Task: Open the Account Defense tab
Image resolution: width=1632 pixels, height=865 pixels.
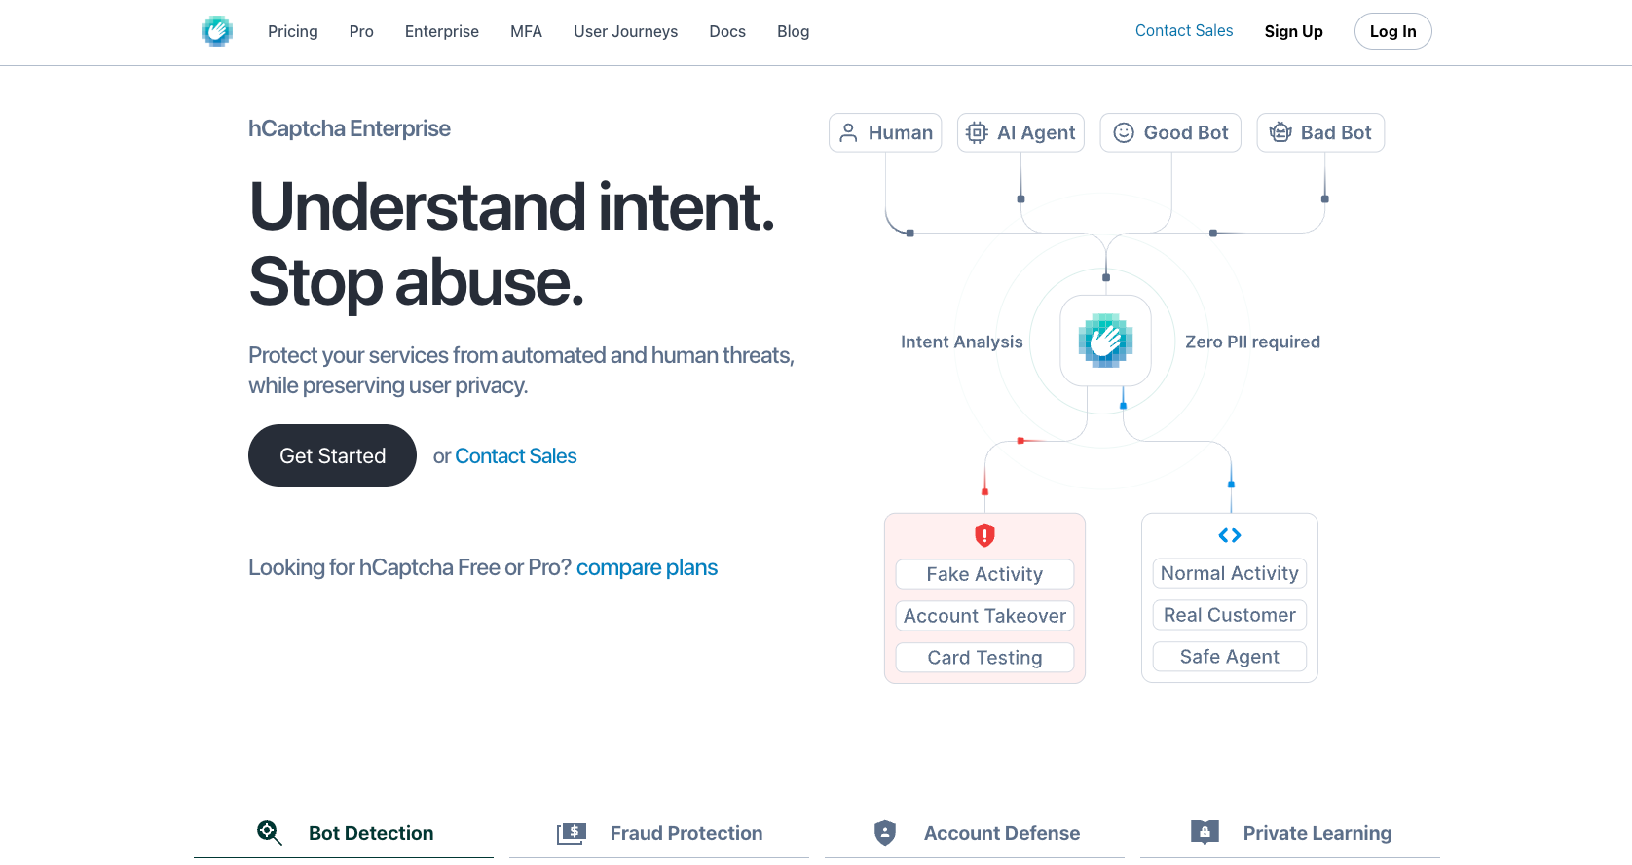Action: 975,833
